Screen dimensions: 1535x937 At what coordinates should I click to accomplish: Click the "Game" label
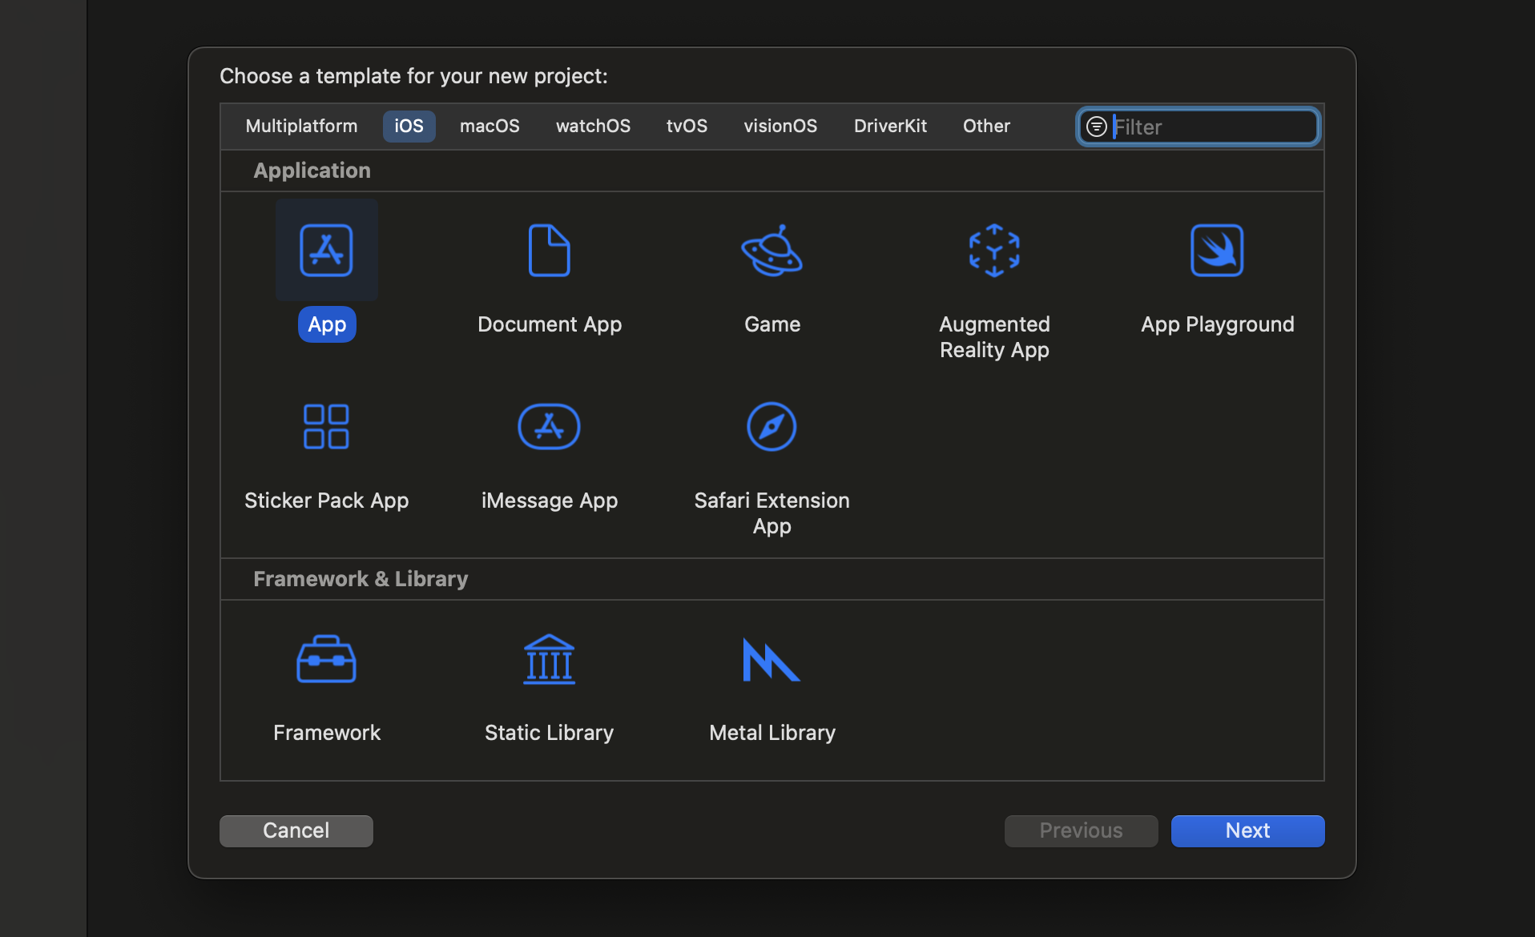[x=772, y=324]
